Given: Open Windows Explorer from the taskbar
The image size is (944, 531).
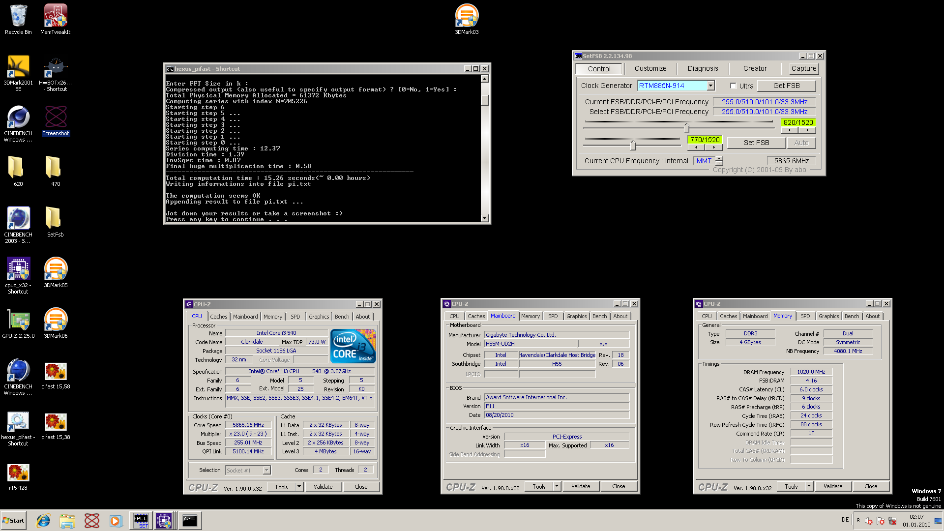Looking at the screenshot, I should coord(67,521).
